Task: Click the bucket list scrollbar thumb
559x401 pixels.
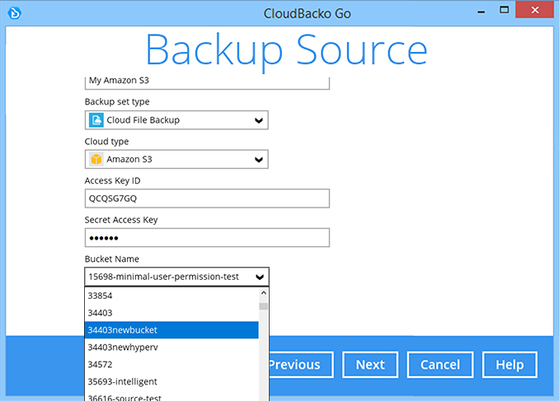Action: (x=264, y=306)
